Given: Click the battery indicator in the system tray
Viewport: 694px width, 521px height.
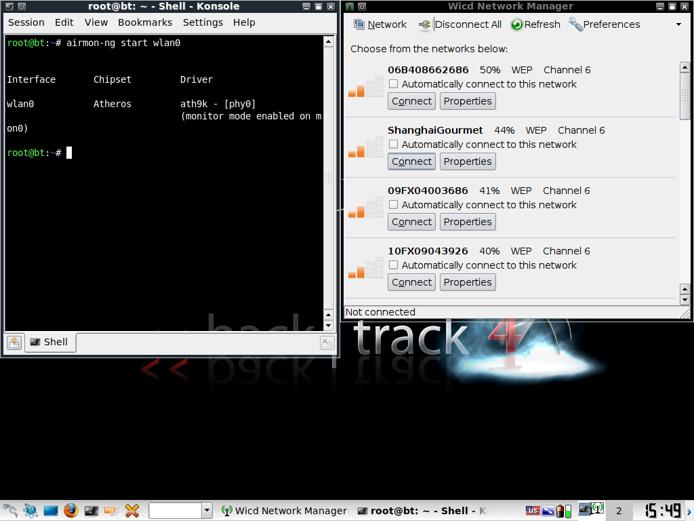Looking at the screenshot, I should (560, 511).
